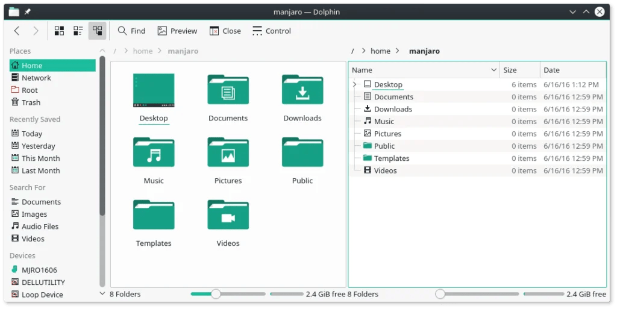Click home in right pane breadcrumb
The width and height of the screenshot is (617, 309).
(381, 51)
